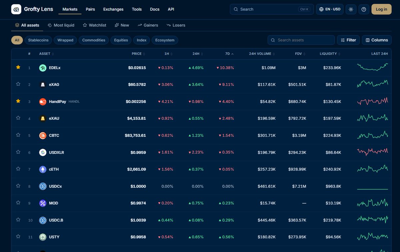Star USDC.B to add to watchlist
Image resolution: width=400 pixels, height=252 pixels.
pos(18,220)
